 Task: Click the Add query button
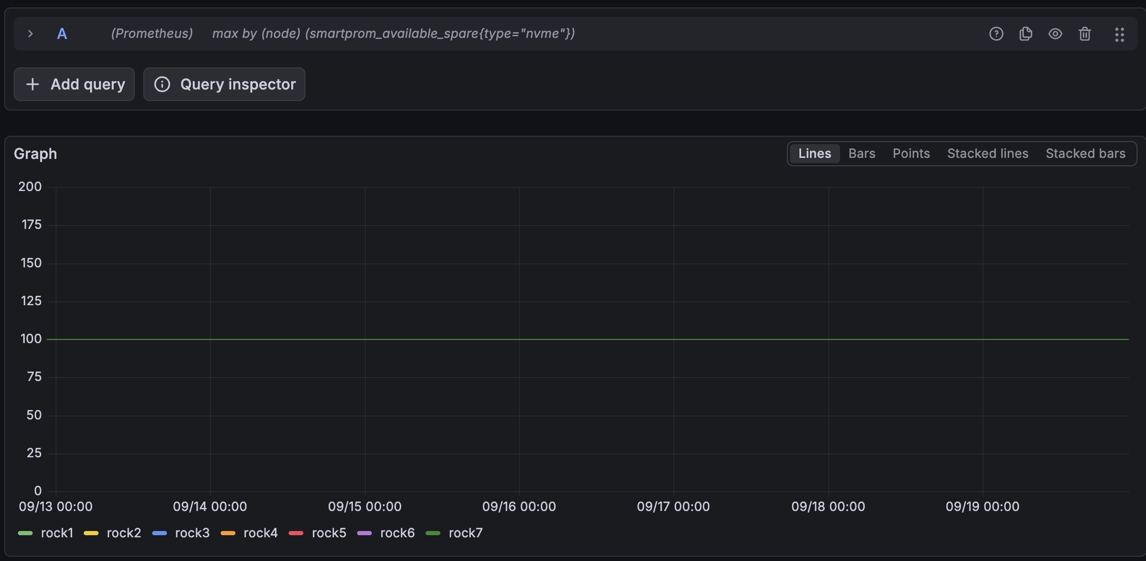(x=74, y=84)
